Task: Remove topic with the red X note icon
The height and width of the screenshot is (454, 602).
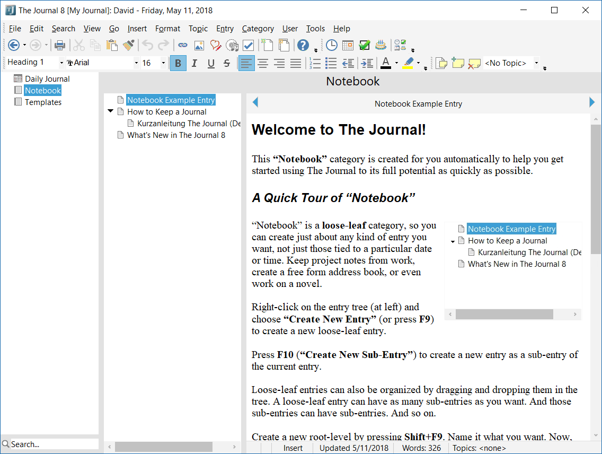Action: (474, 63)
